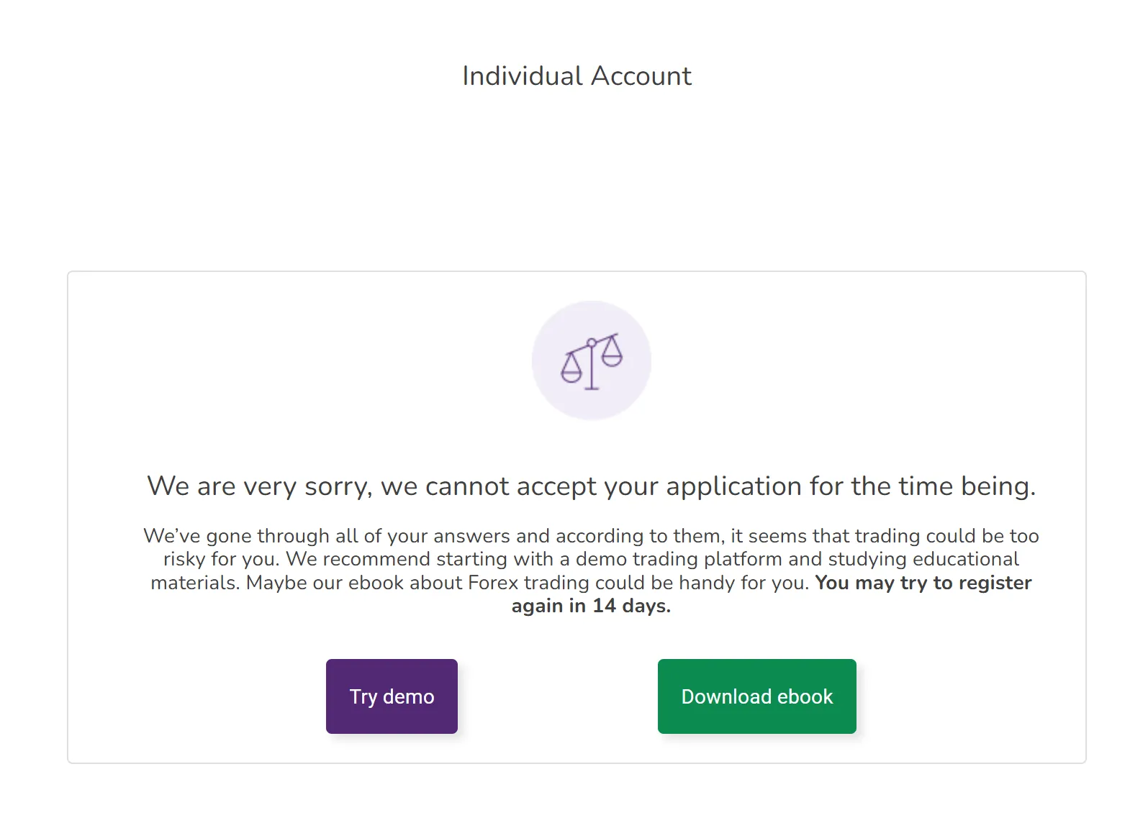Click the green Download ebook button
Image resolution: width=1130 pixels, height=818 pixels.
tap(756, 696)
